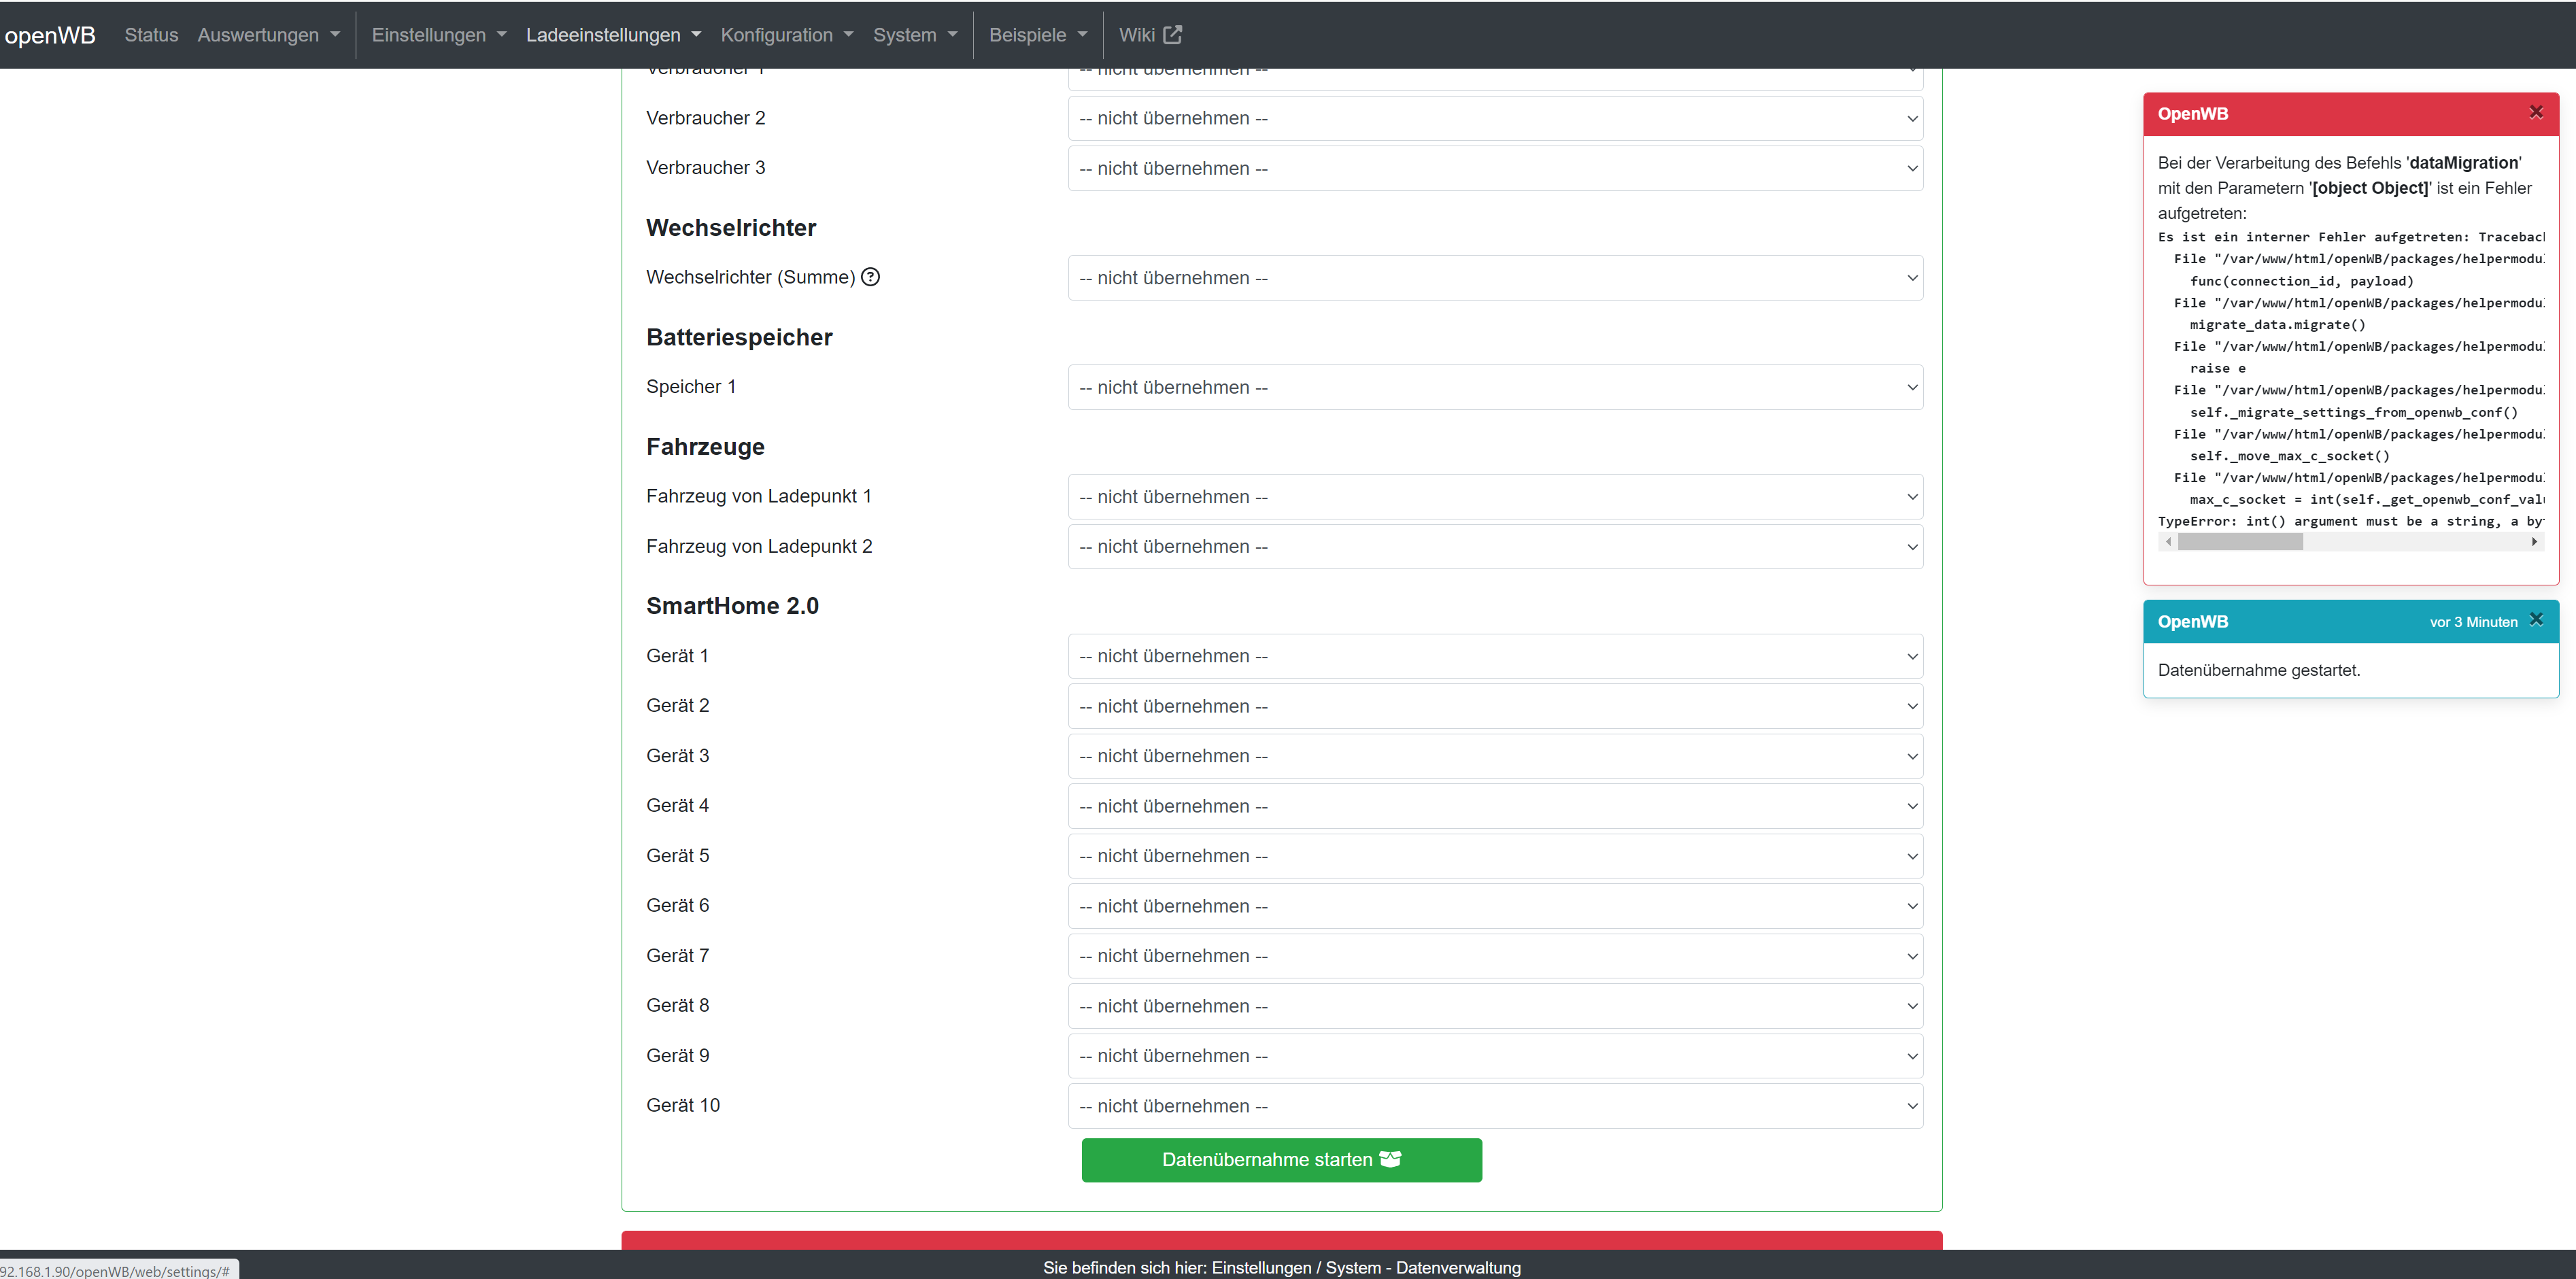
Task: Expand the Verbraucher 2 selection list
Action: point(1495,118)
